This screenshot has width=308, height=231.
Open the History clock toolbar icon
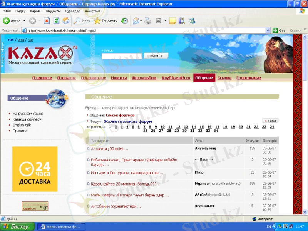click(x=124, y=21)
